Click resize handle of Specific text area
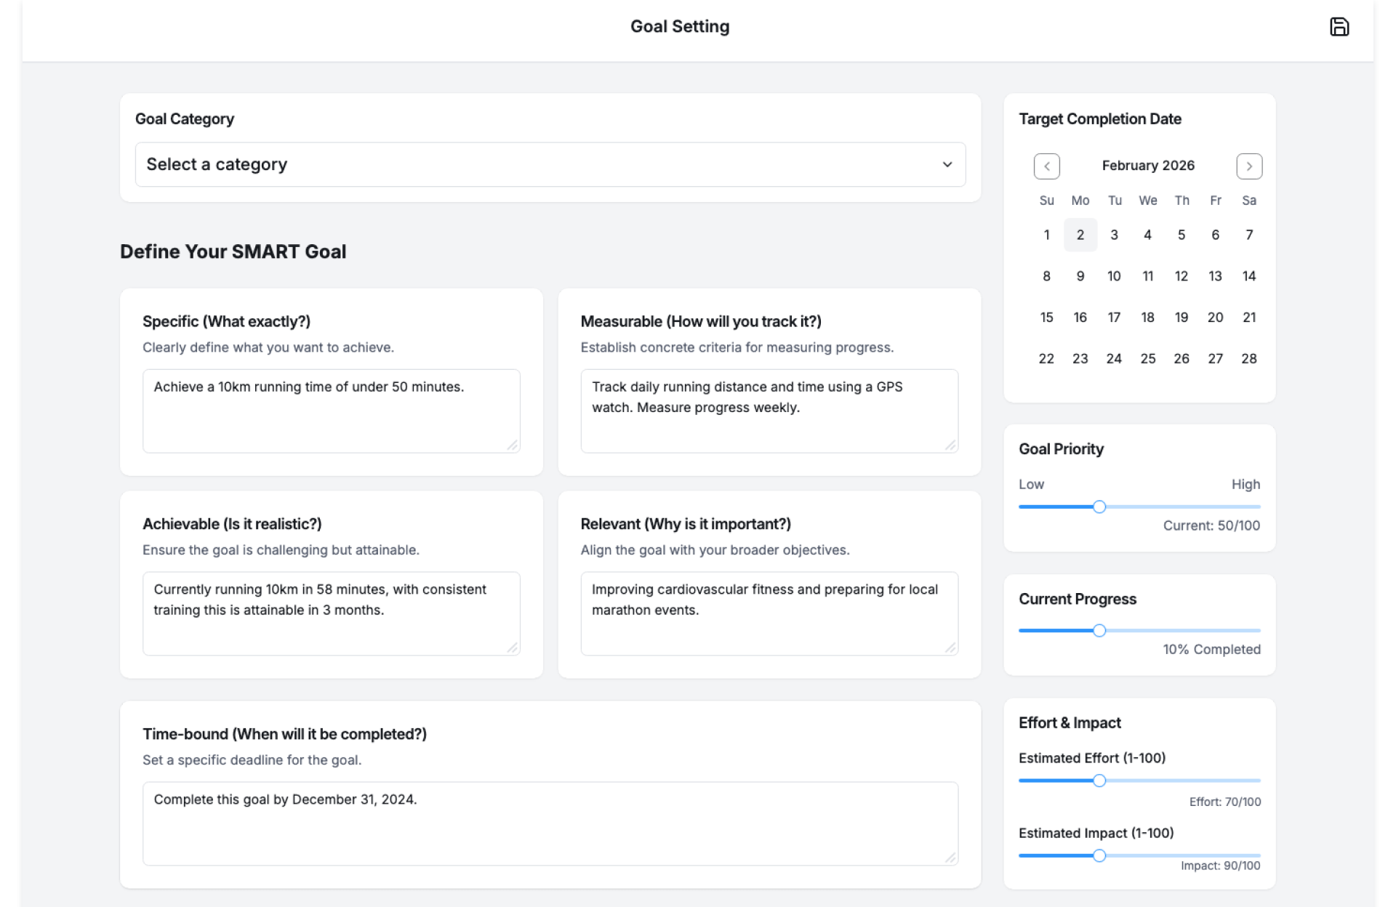This screenshot has width=1396, height=907. [x=513, y=446]
